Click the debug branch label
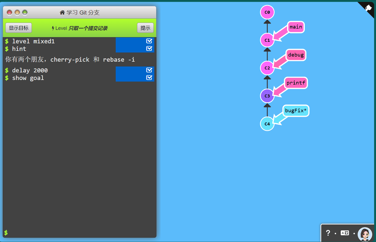Image resolution: width=376 pixels, height=242 pixels. tap(296, 55)
